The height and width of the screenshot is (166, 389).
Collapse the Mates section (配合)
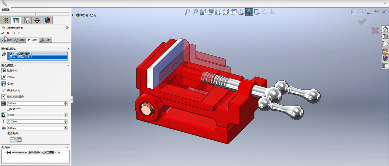(68, 147)
